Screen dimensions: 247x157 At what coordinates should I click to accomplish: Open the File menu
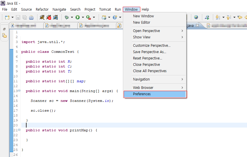tap(5, 10)
